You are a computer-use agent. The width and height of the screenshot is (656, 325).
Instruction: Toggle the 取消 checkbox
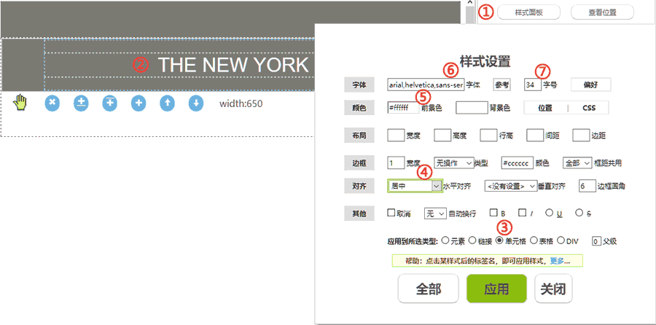[391, 213]
